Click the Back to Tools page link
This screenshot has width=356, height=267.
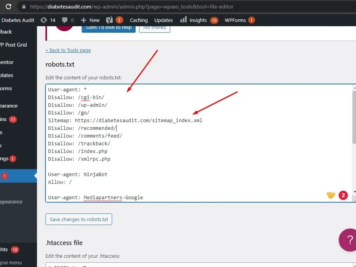click(x=68, y=50)
